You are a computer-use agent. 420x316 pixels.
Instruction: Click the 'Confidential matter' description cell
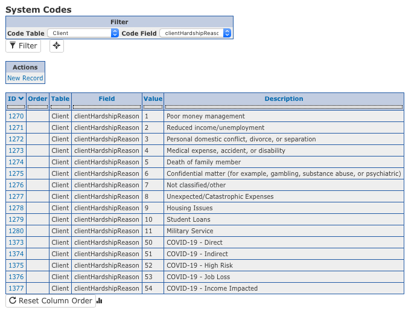(x=284, y=173)
